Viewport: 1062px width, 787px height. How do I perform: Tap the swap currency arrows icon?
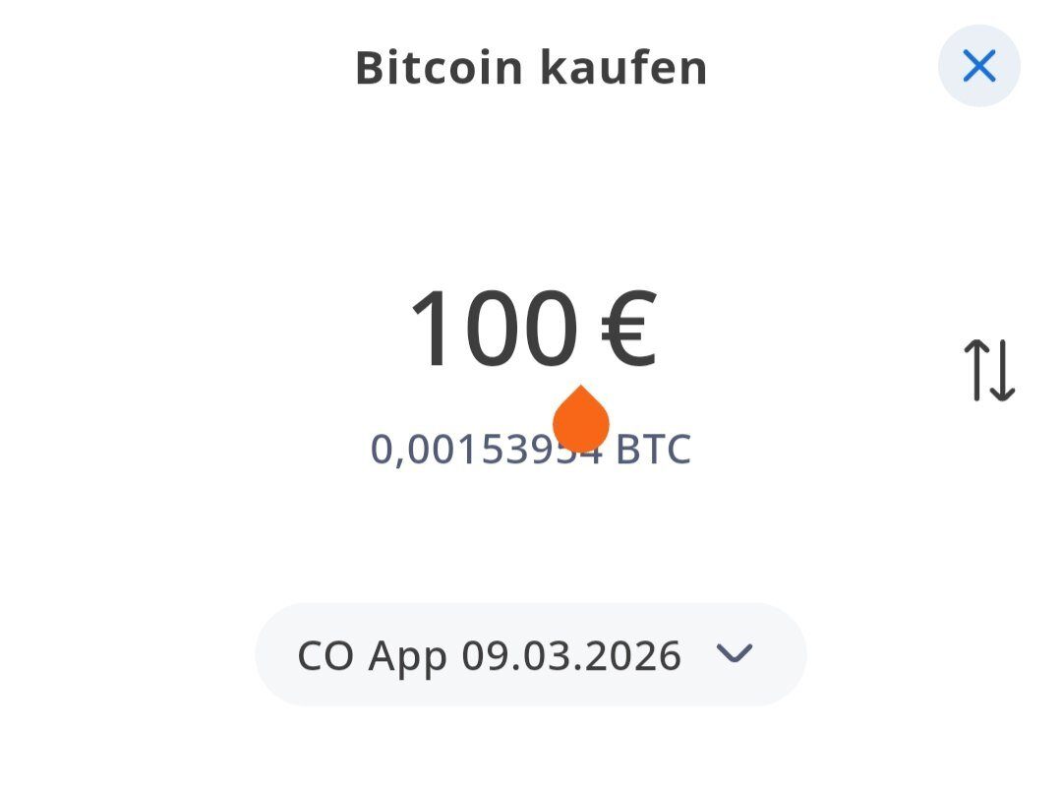(x=988, y=370)
